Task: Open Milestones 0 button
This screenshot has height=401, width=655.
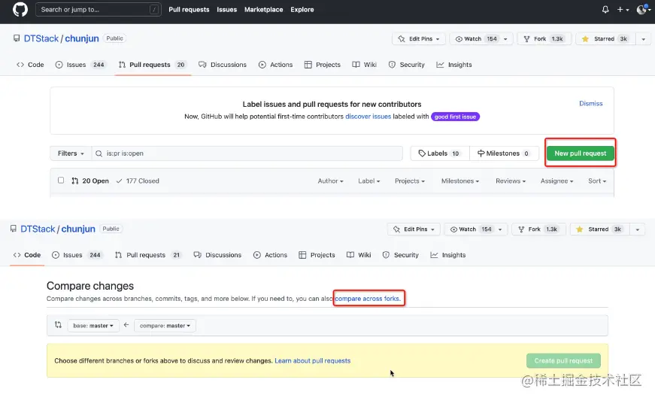Action: point(504,153)
